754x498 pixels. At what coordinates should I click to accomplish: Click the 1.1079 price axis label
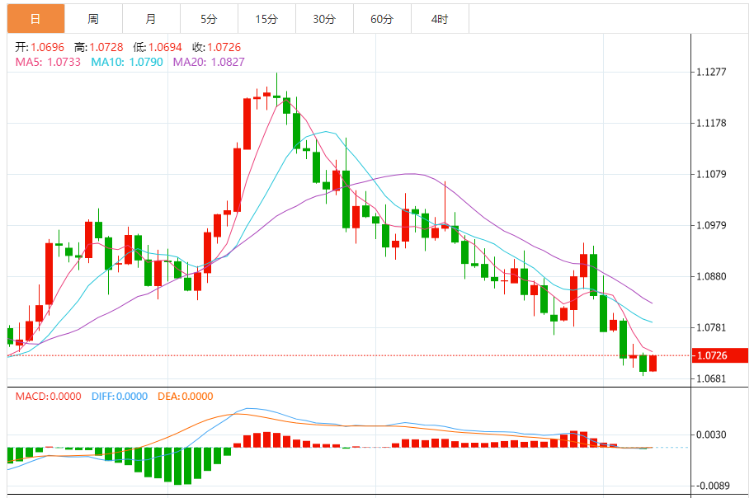[711, 174]
